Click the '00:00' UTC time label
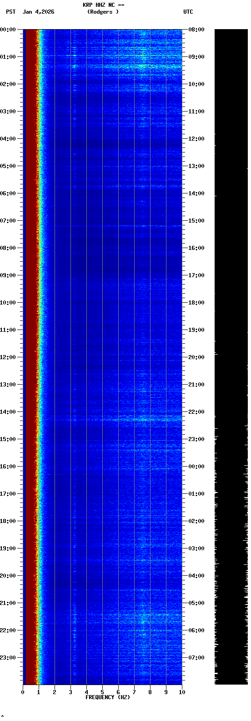Viewport: 251px width, 721px height. (x=196, y=467)
